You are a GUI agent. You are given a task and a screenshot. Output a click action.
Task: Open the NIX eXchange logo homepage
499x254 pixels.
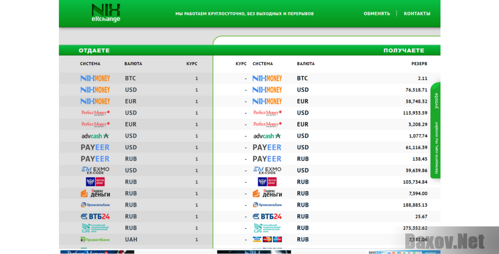[x=106, y=13]
